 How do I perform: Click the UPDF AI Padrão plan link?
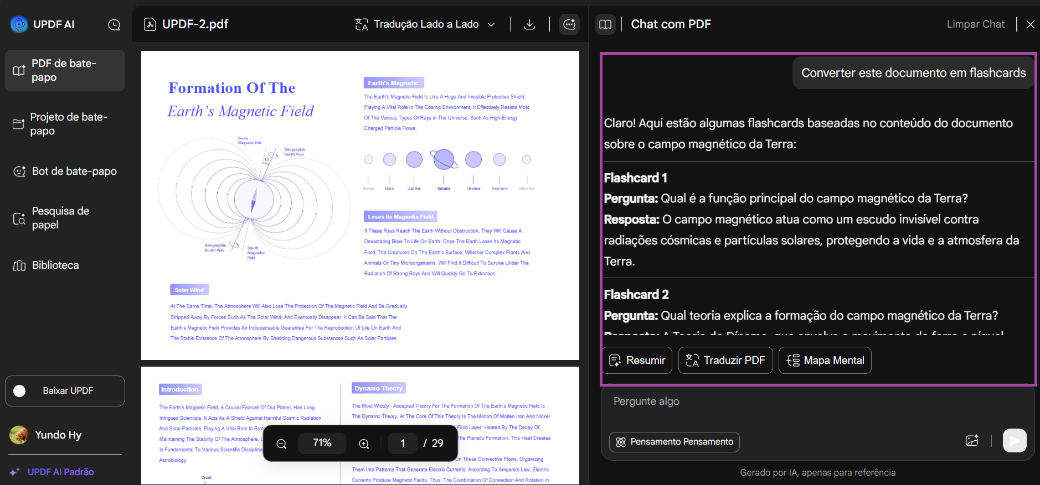(60, 472)
